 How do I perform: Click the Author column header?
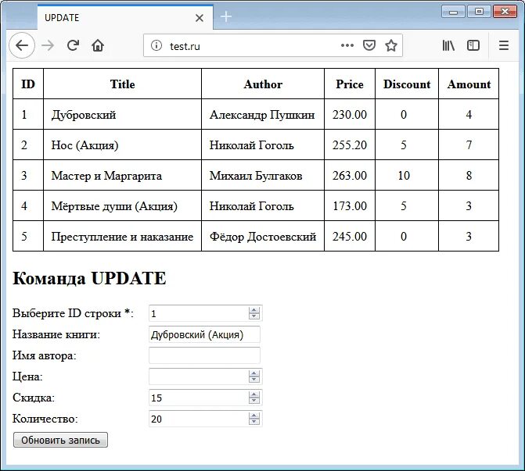click(x=263, y=84)
